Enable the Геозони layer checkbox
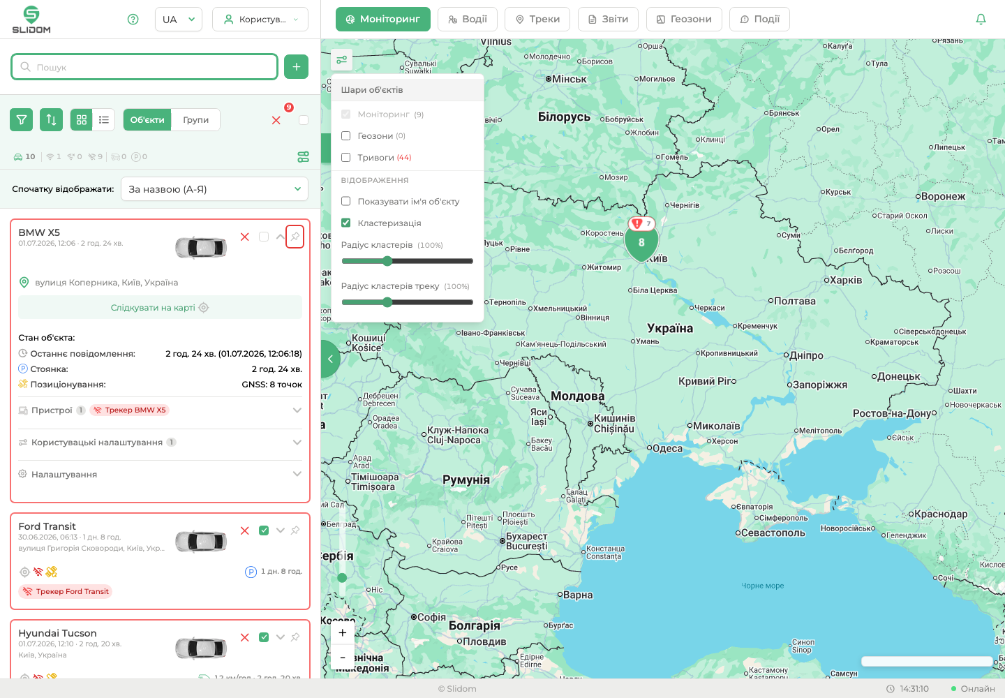Image resolution: width=1005 pixels, height=698 pixels. tap(345, 136)
